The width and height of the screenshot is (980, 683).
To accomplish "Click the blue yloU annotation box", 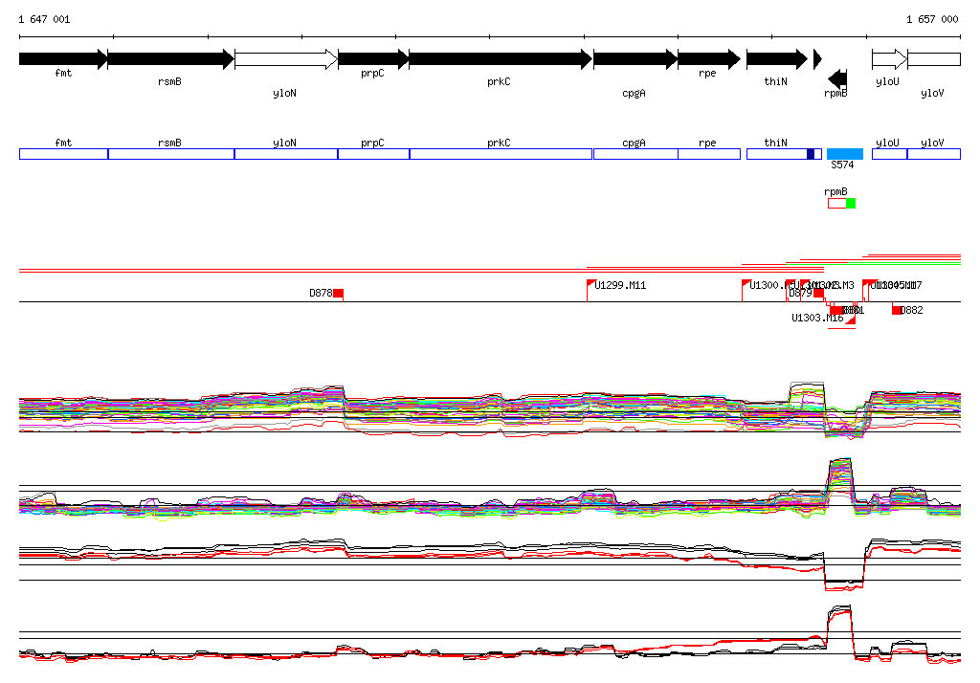I will click(x=889, y=154).
